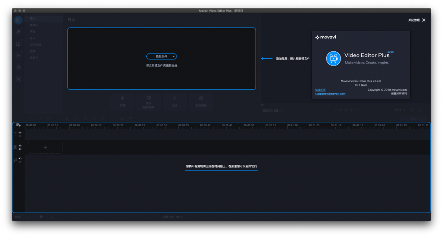Click the movavi logo in About panel
443x237 pixels.
[x=326, y=37]
